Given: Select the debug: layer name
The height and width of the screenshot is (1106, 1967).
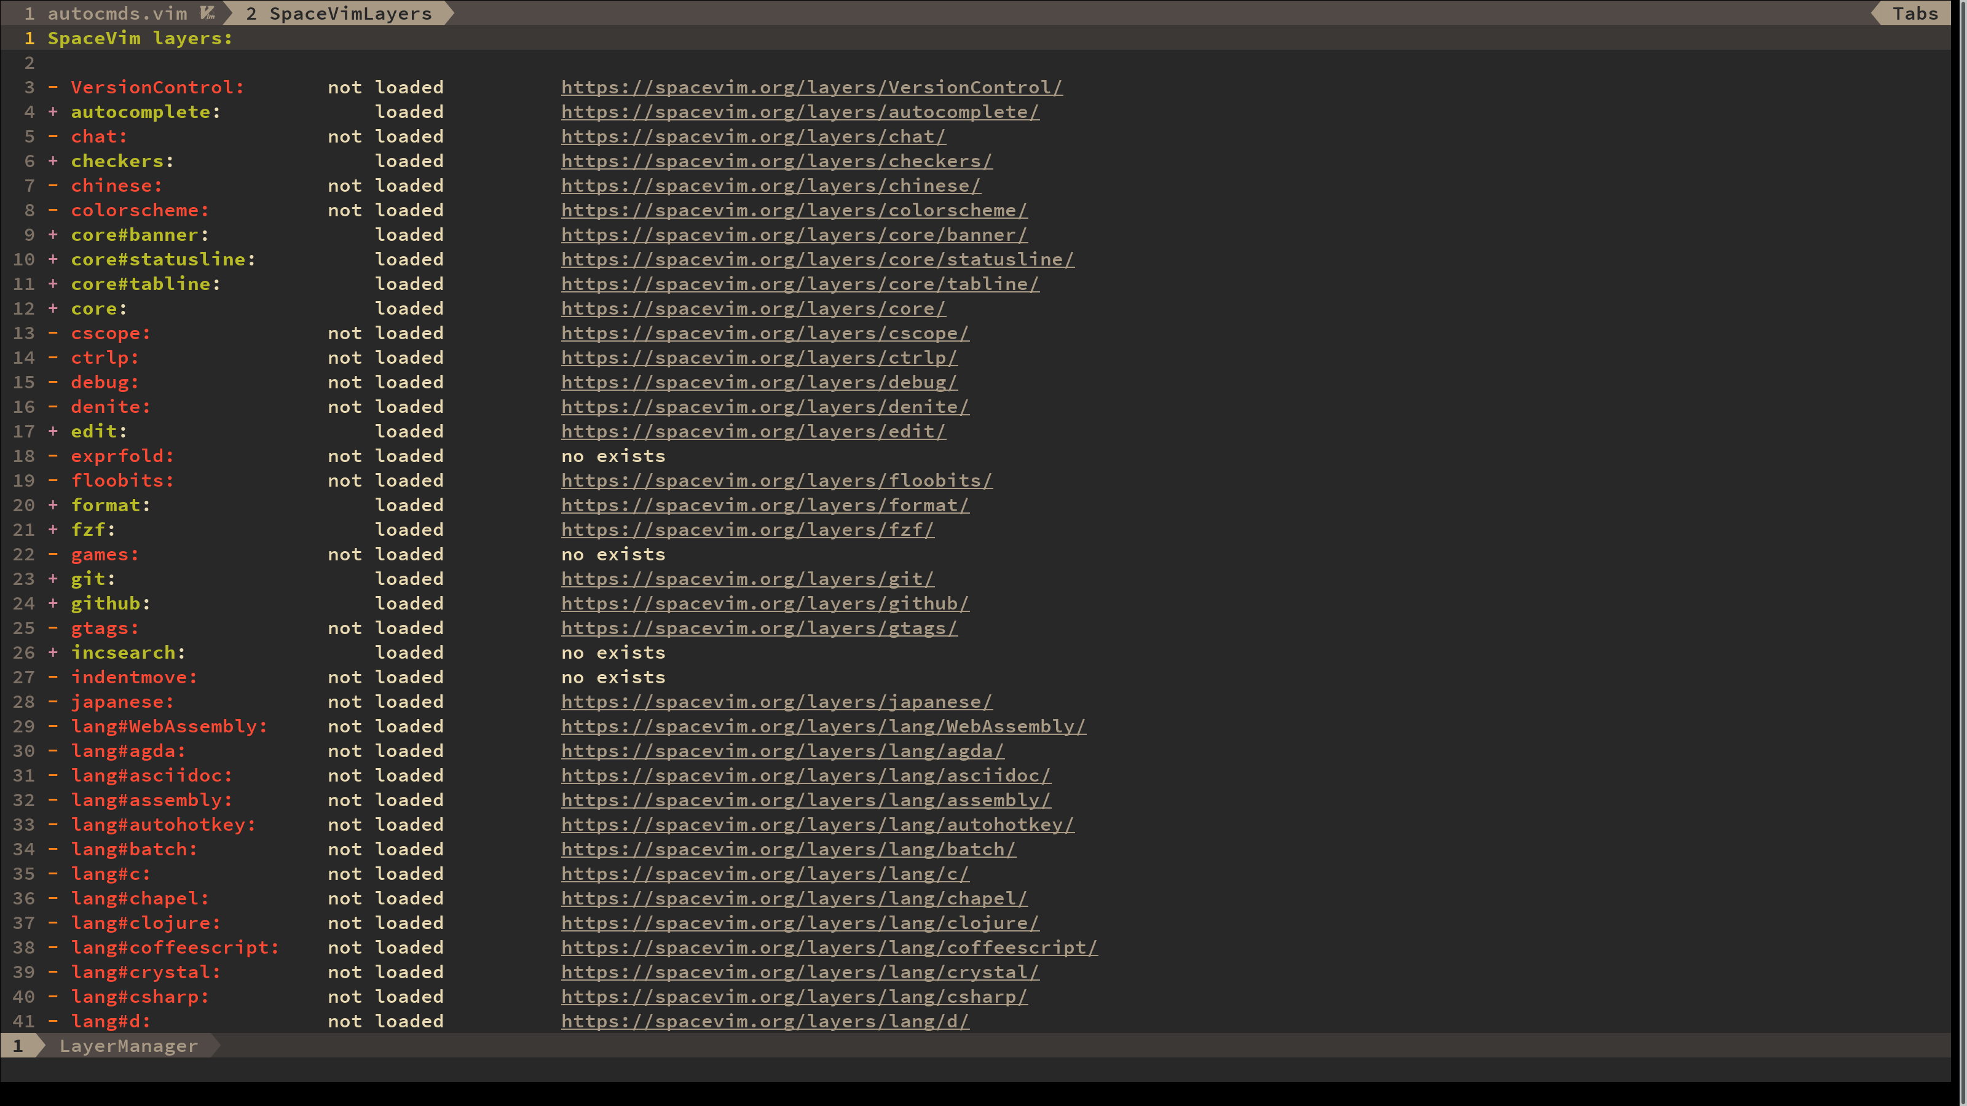Looking at the screenshot, I should click(x=104, y=382).
